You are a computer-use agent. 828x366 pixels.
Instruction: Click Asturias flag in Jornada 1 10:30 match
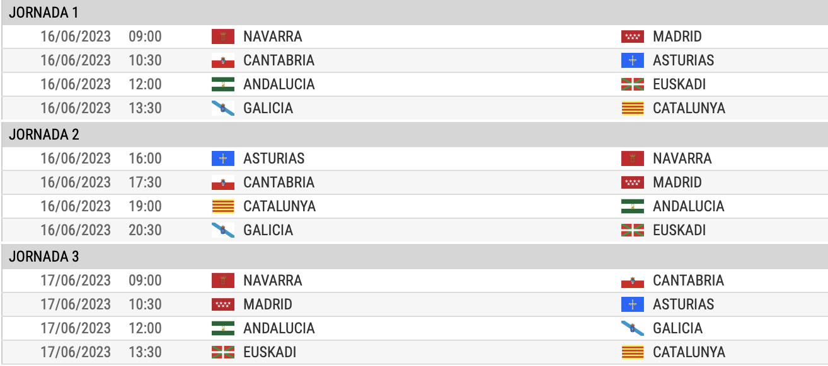pos(633,60)
